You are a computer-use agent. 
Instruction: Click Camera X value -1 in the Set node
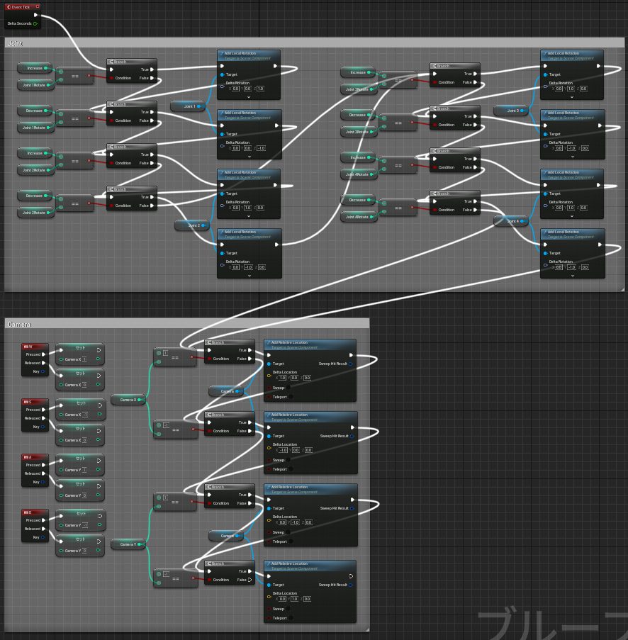(x=85, y=415)
